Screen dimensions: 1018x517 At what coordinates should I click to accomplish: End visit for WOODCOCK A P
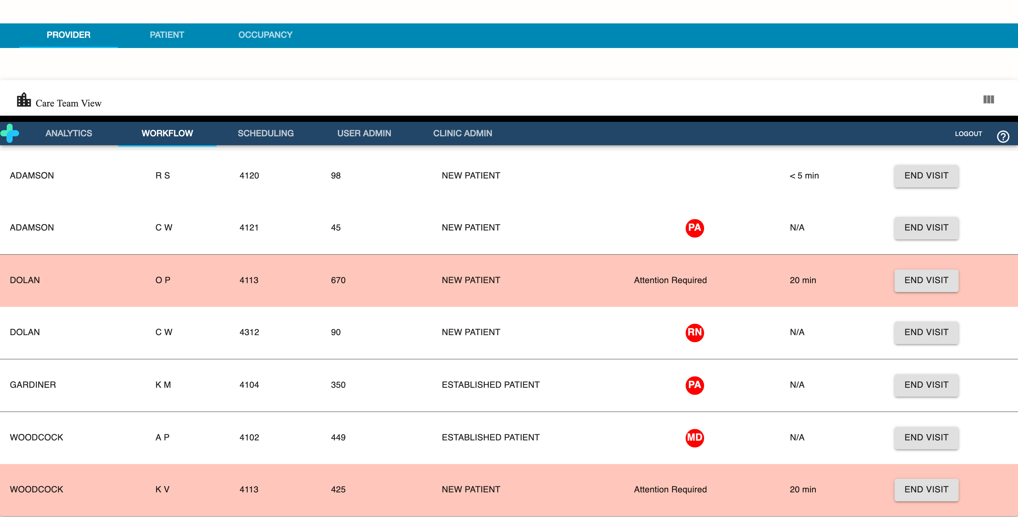(926, 438)
